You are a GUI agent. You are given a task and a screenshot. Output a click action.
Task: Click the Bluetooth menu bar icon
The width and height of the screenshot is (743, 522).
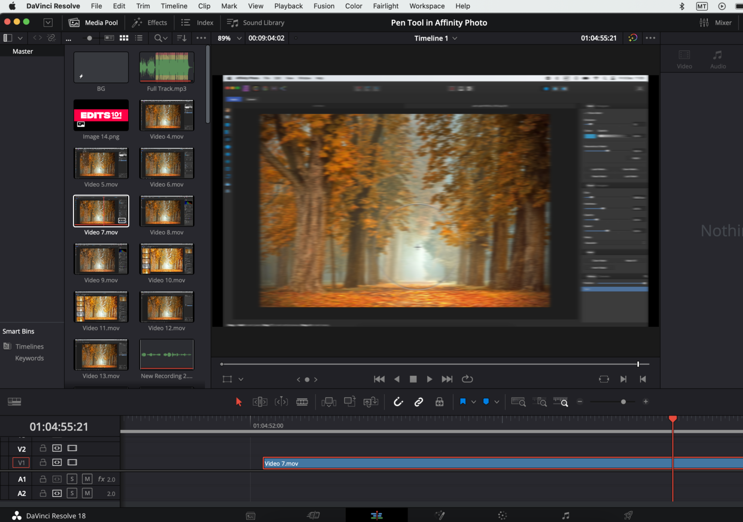tap(682, 6)
